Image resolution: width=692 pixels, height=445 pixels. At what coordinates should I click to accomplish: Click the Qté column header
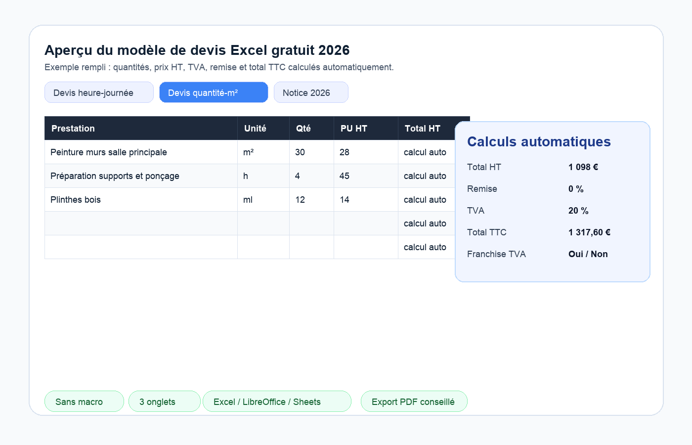311,129
